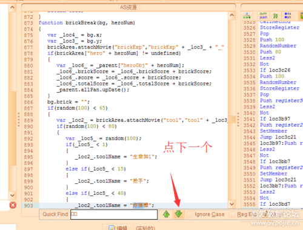Click the green down arrow find next

click(x=179, y=214)
